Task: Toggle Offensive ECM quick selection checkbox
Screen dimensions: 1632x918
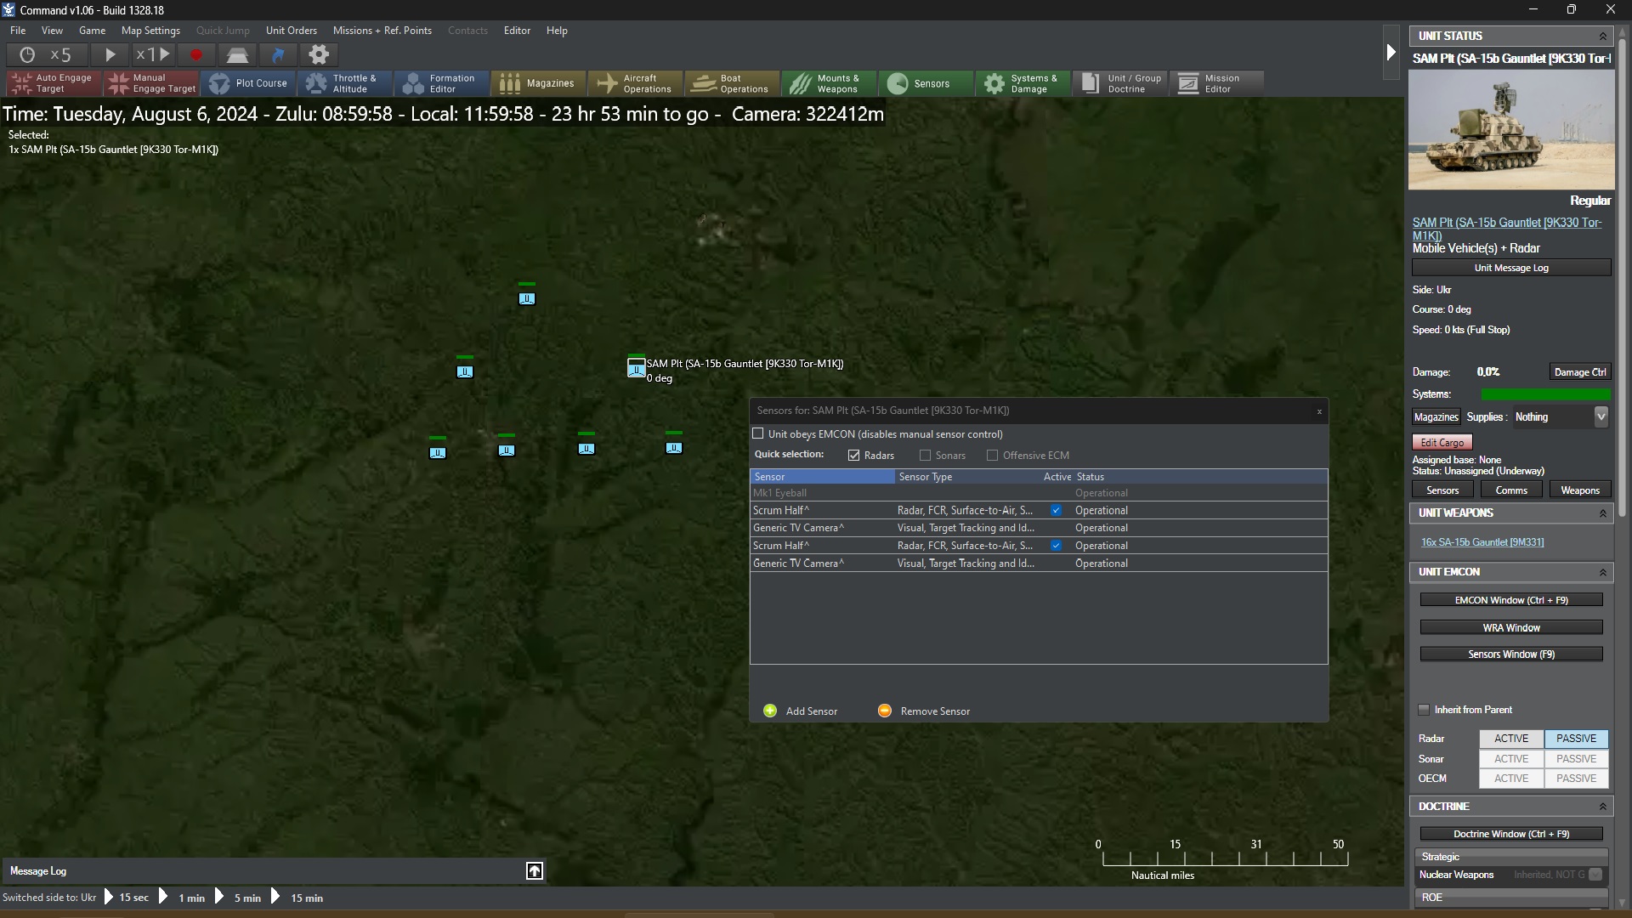Action: pos(993,456)
